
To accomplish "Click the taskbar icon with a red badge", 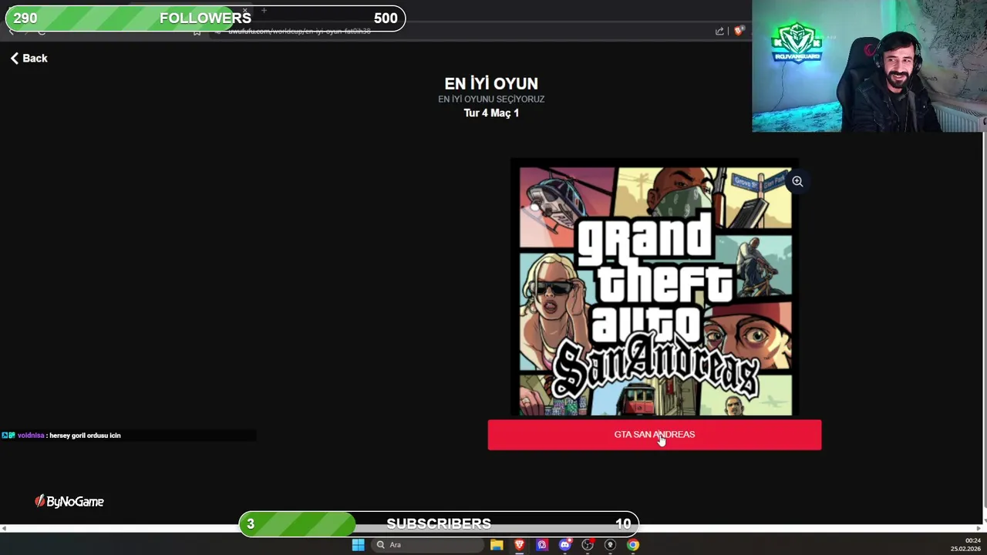I will [x=588, y=545].
